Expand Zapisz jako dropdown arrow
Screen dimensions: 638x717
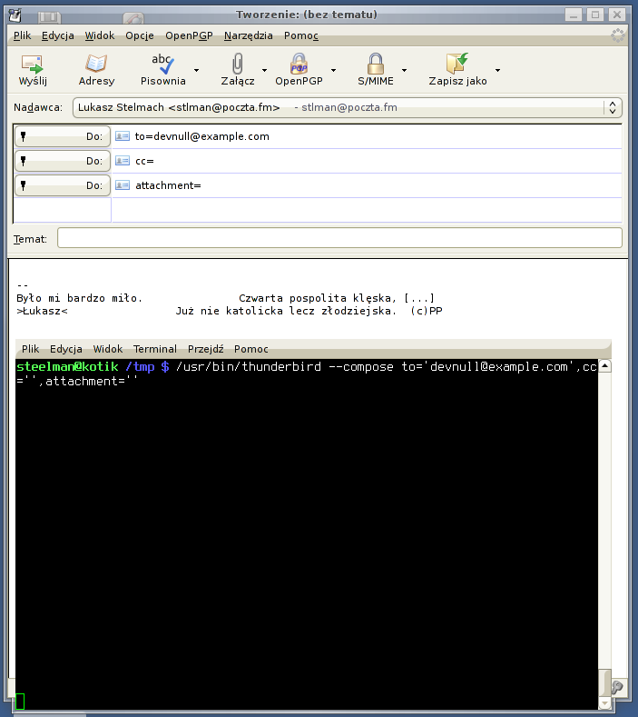click(498, 70)
